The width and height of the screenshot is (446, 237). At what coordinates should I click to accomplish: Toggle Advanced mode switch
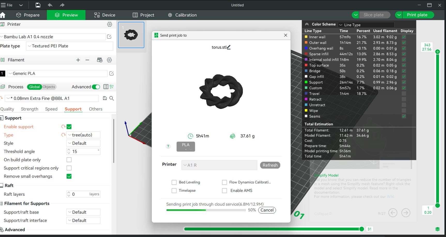click(96, 87)
